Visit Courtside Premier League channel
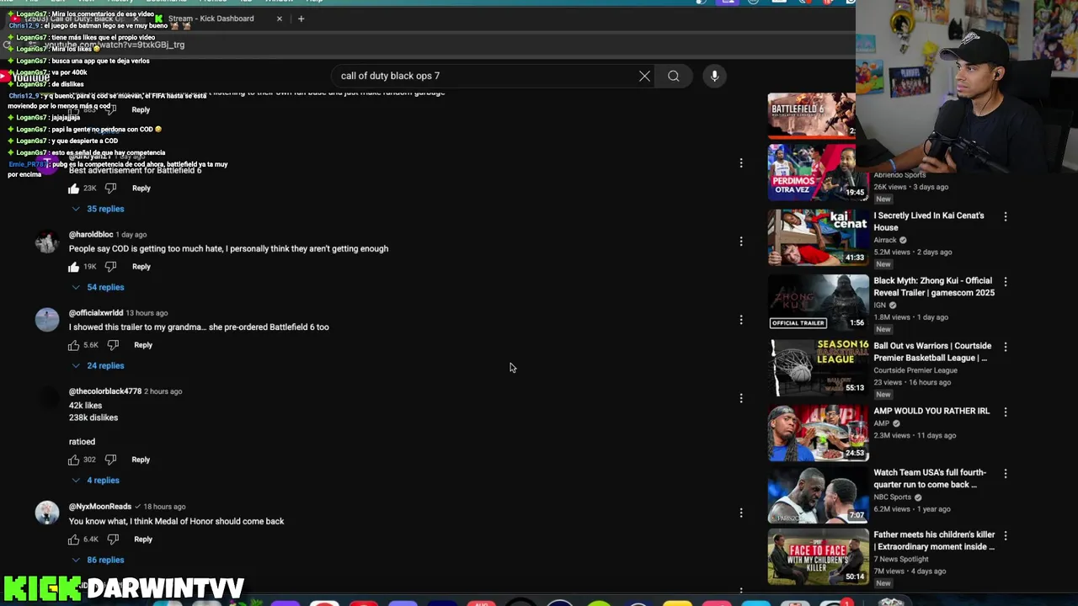1078x606 pixels. [x=915, y=370]
